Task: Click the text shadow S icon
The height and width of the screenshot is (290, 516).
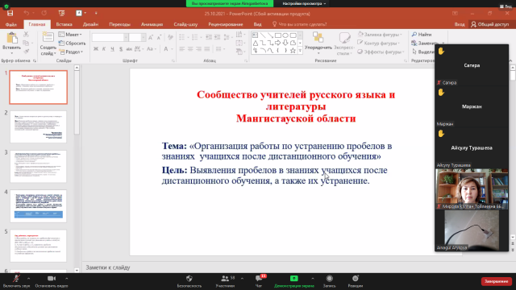Action: tap(121, 49)
